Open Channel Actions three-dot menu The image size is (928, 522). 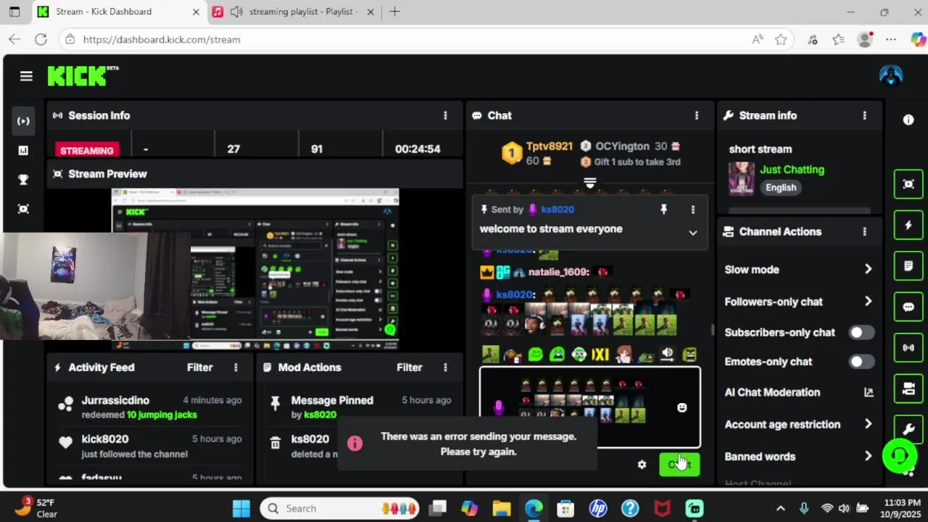(x=864, y=231)
